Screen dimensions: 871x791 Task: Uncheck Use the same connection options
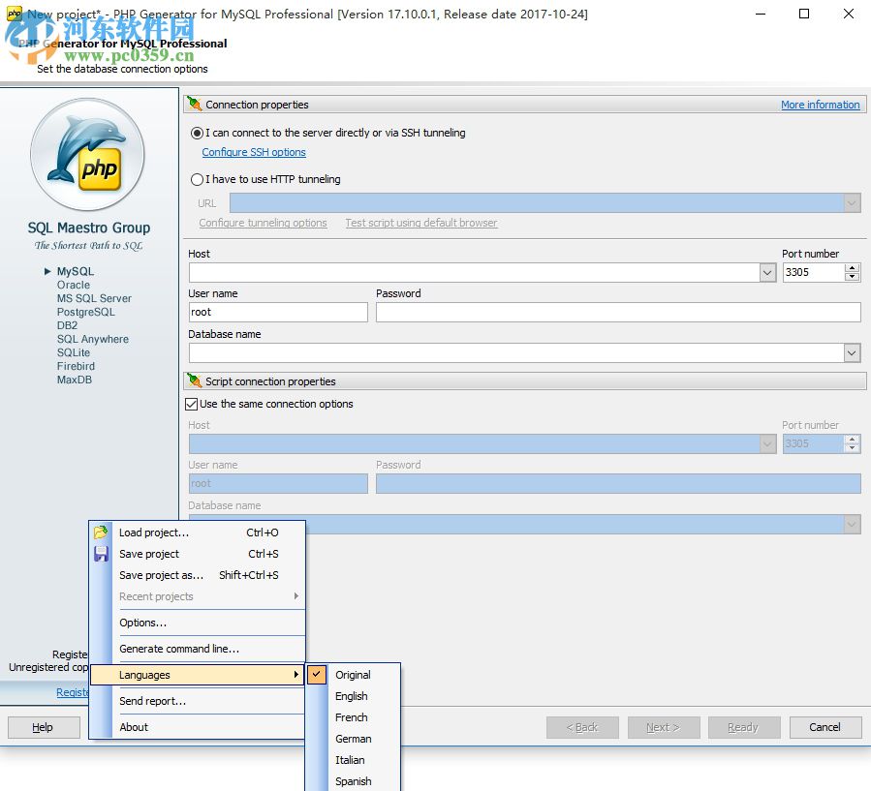click(x=191, y=404)
